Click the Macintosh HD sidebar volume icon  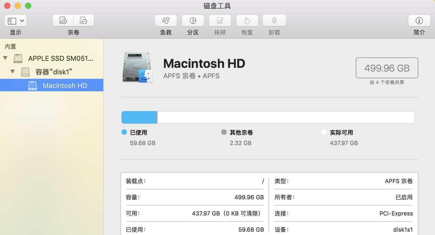pos(32,86)
